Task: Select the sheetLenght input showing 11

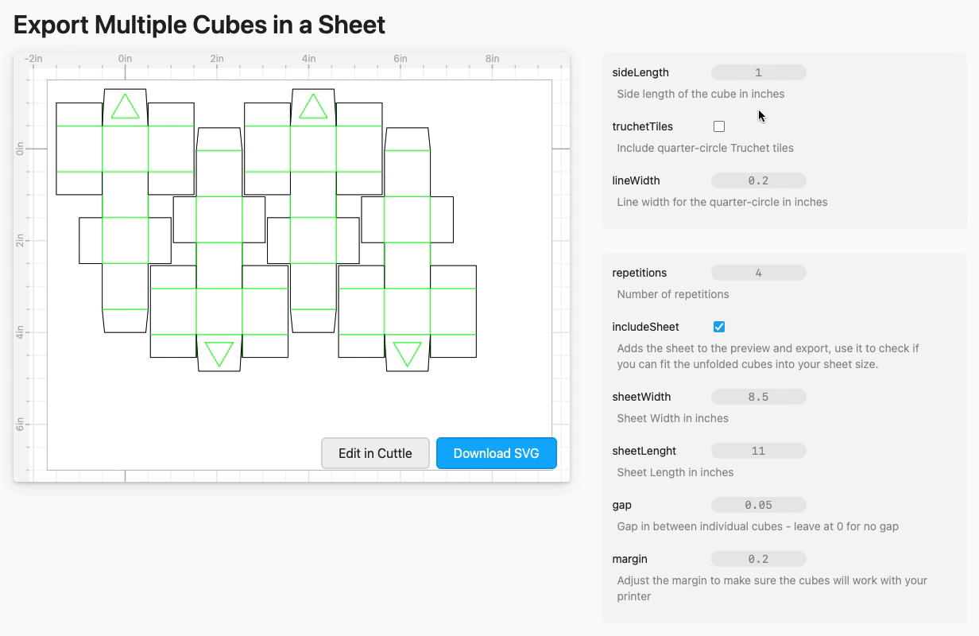Action: [x=758, y=450]
